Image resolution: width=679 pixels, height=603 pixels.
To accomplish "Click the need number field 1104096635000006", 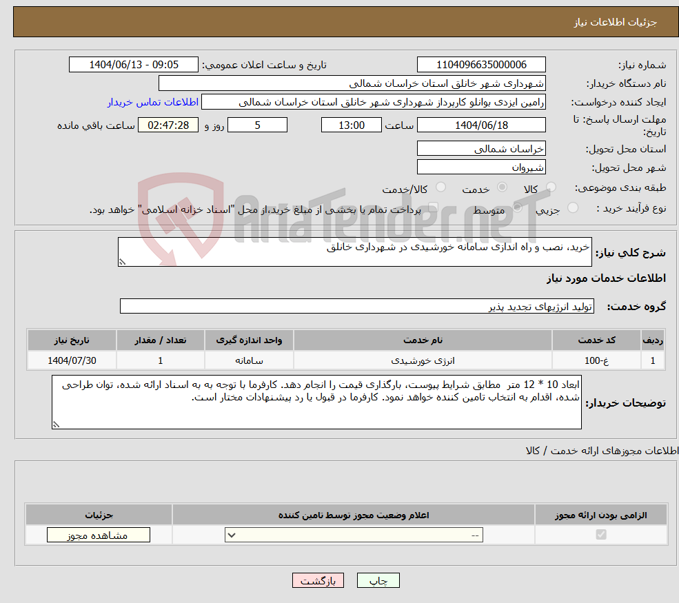I will (481, 65).
